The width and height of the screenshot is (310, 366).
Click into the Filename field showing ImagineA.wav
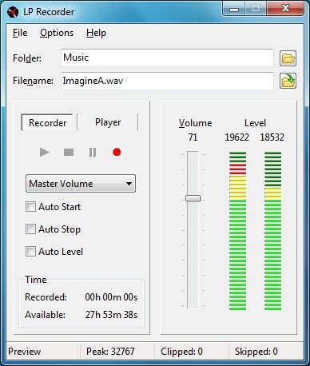pos(167,81)
